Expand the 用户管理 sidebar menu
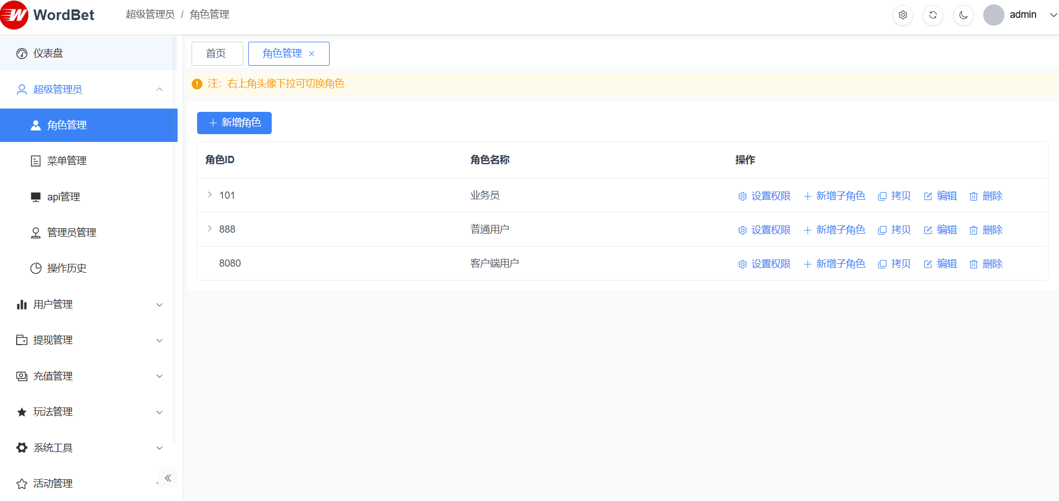 click(x=89, y=304)
